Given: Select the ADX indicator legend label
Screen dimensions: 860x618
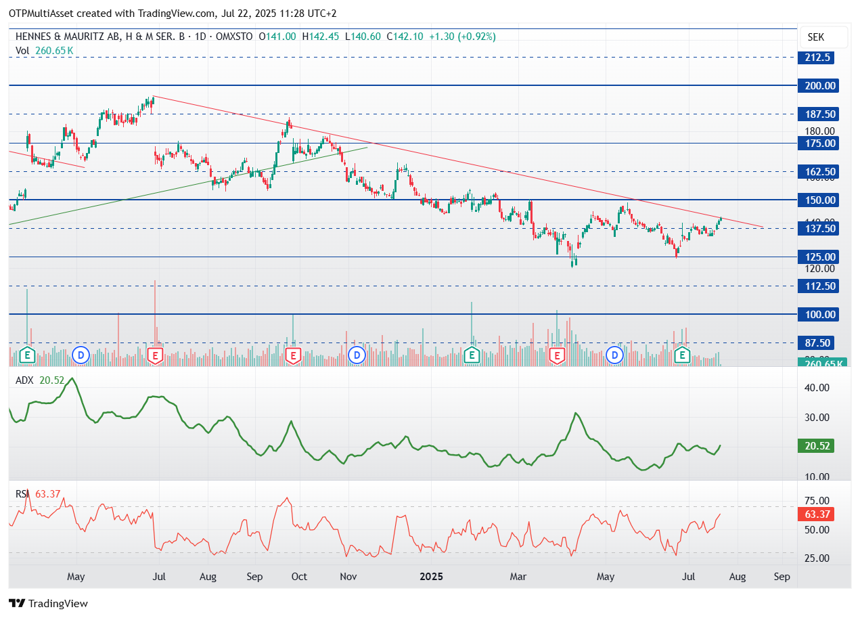Looking at the screenshot, I should click(24, 380).
